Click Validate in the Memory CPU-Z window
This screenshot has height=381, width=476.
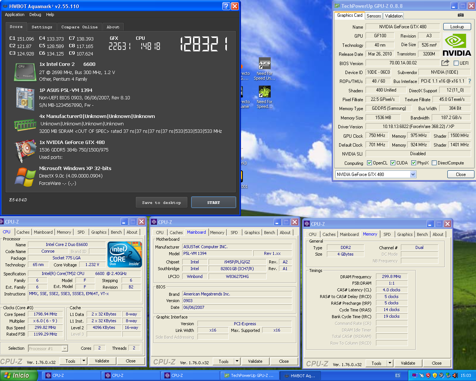(x=408, y=363)
